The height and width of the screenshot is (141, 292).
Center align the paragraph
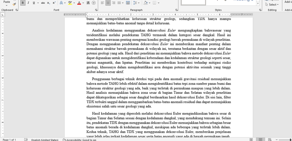pos(108,3)
